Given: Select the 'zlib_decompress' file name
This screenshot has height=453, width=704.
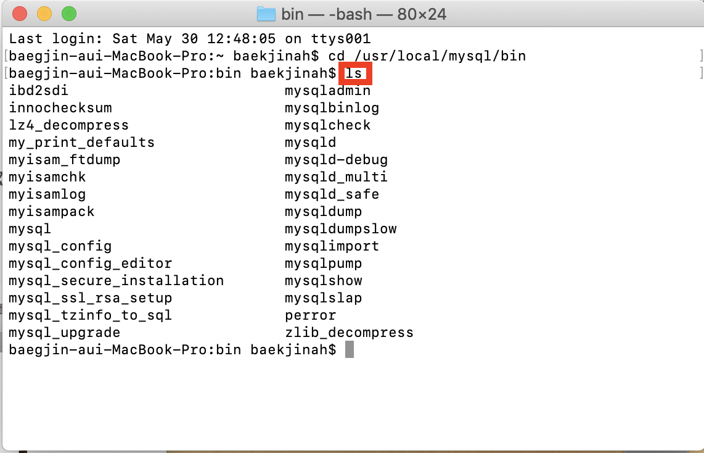Looking at the screenshot, I should pos(350,333).
